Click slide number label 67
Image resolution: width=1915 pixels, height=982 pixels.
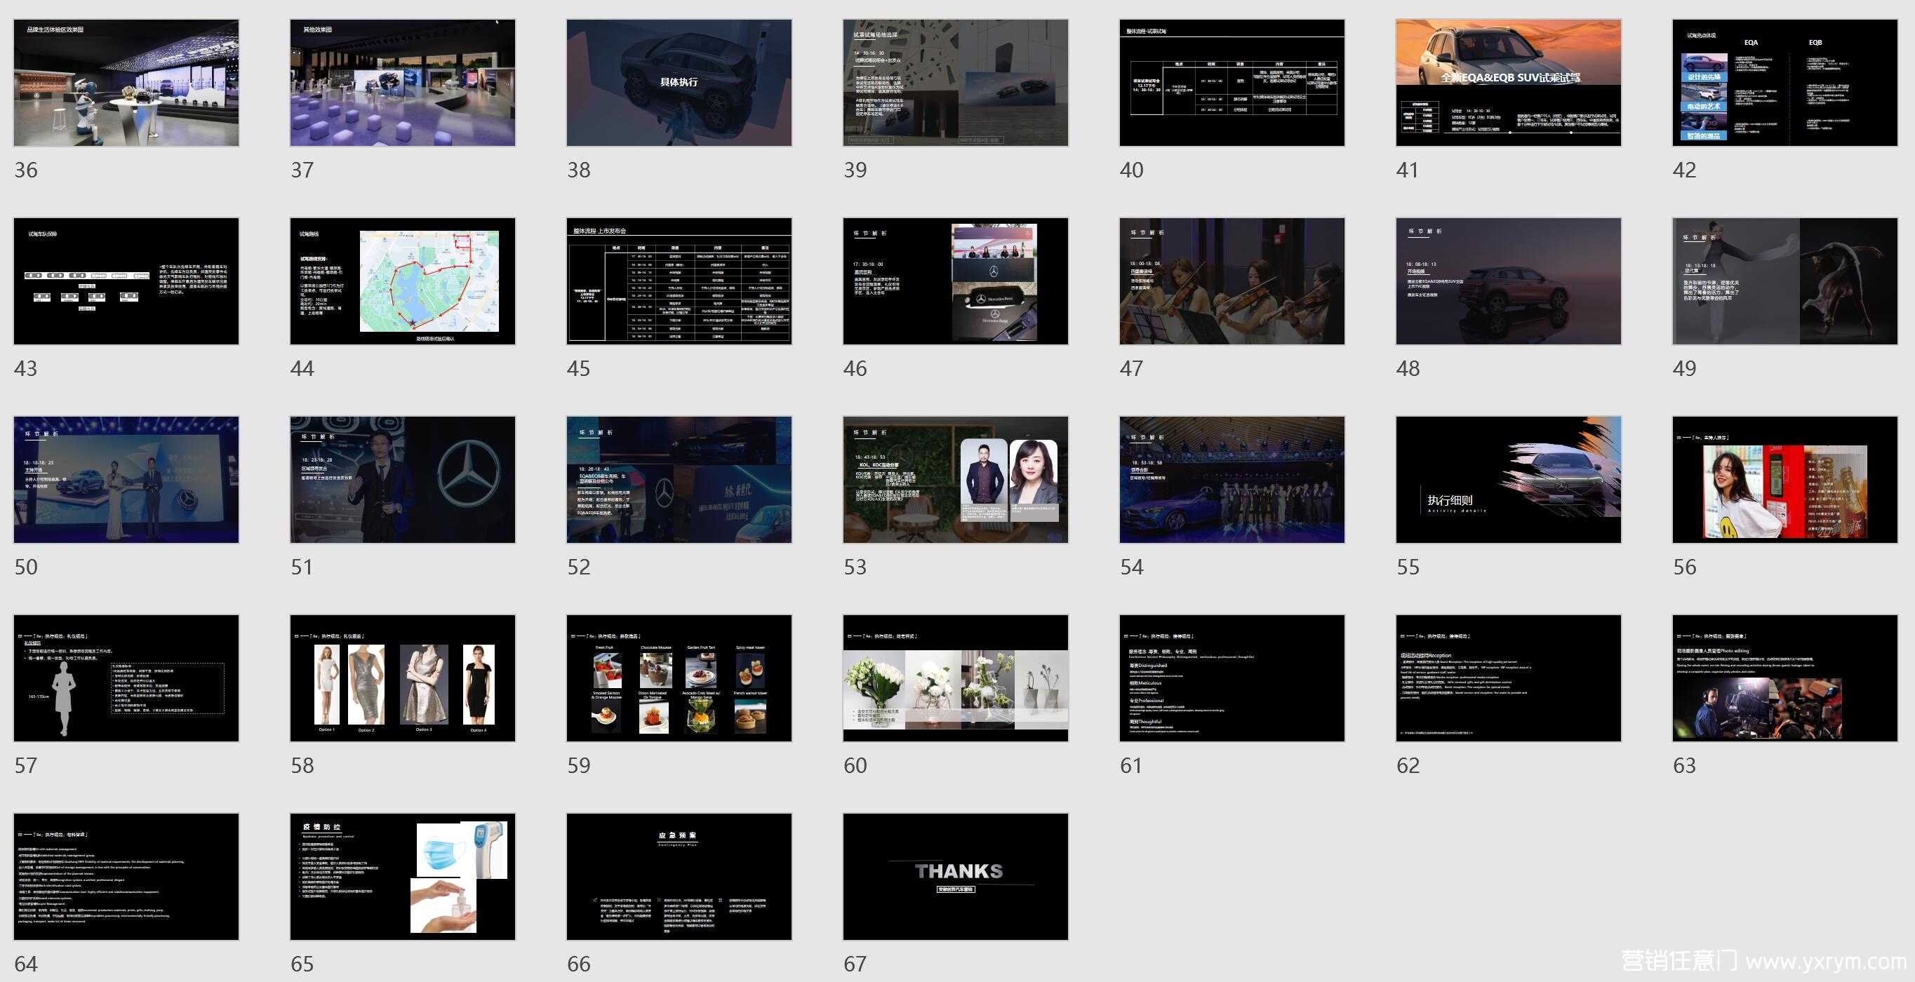[x=855, y=964]
